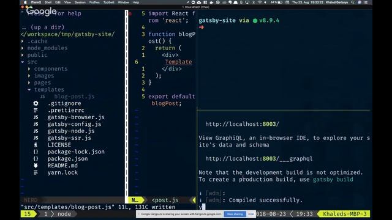Open .gitignore file name
This screenshot has height=220, width=392.
pyautogui.click(x=64, y=103)
